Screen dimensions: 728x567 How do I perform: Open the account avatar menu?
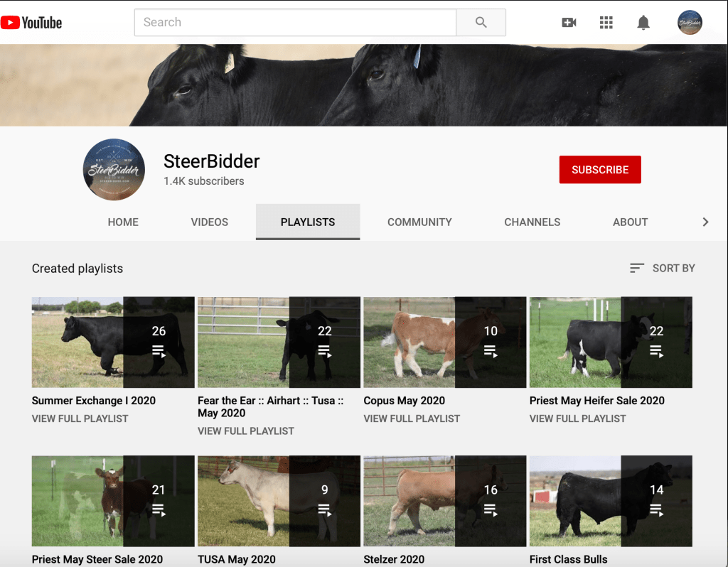tap(690, 23)
